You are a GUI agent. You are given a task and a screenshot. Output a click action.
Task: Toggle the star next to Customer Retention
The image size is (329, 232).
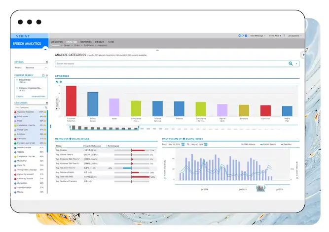click(45, 112)
